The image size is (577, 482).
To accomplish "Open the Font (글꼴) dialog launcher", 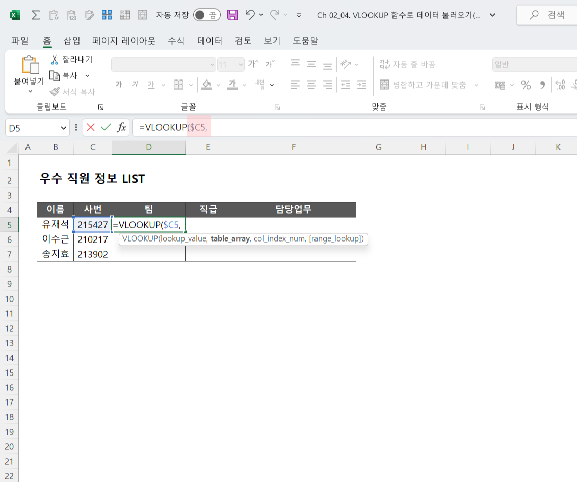I will [277, 107].
